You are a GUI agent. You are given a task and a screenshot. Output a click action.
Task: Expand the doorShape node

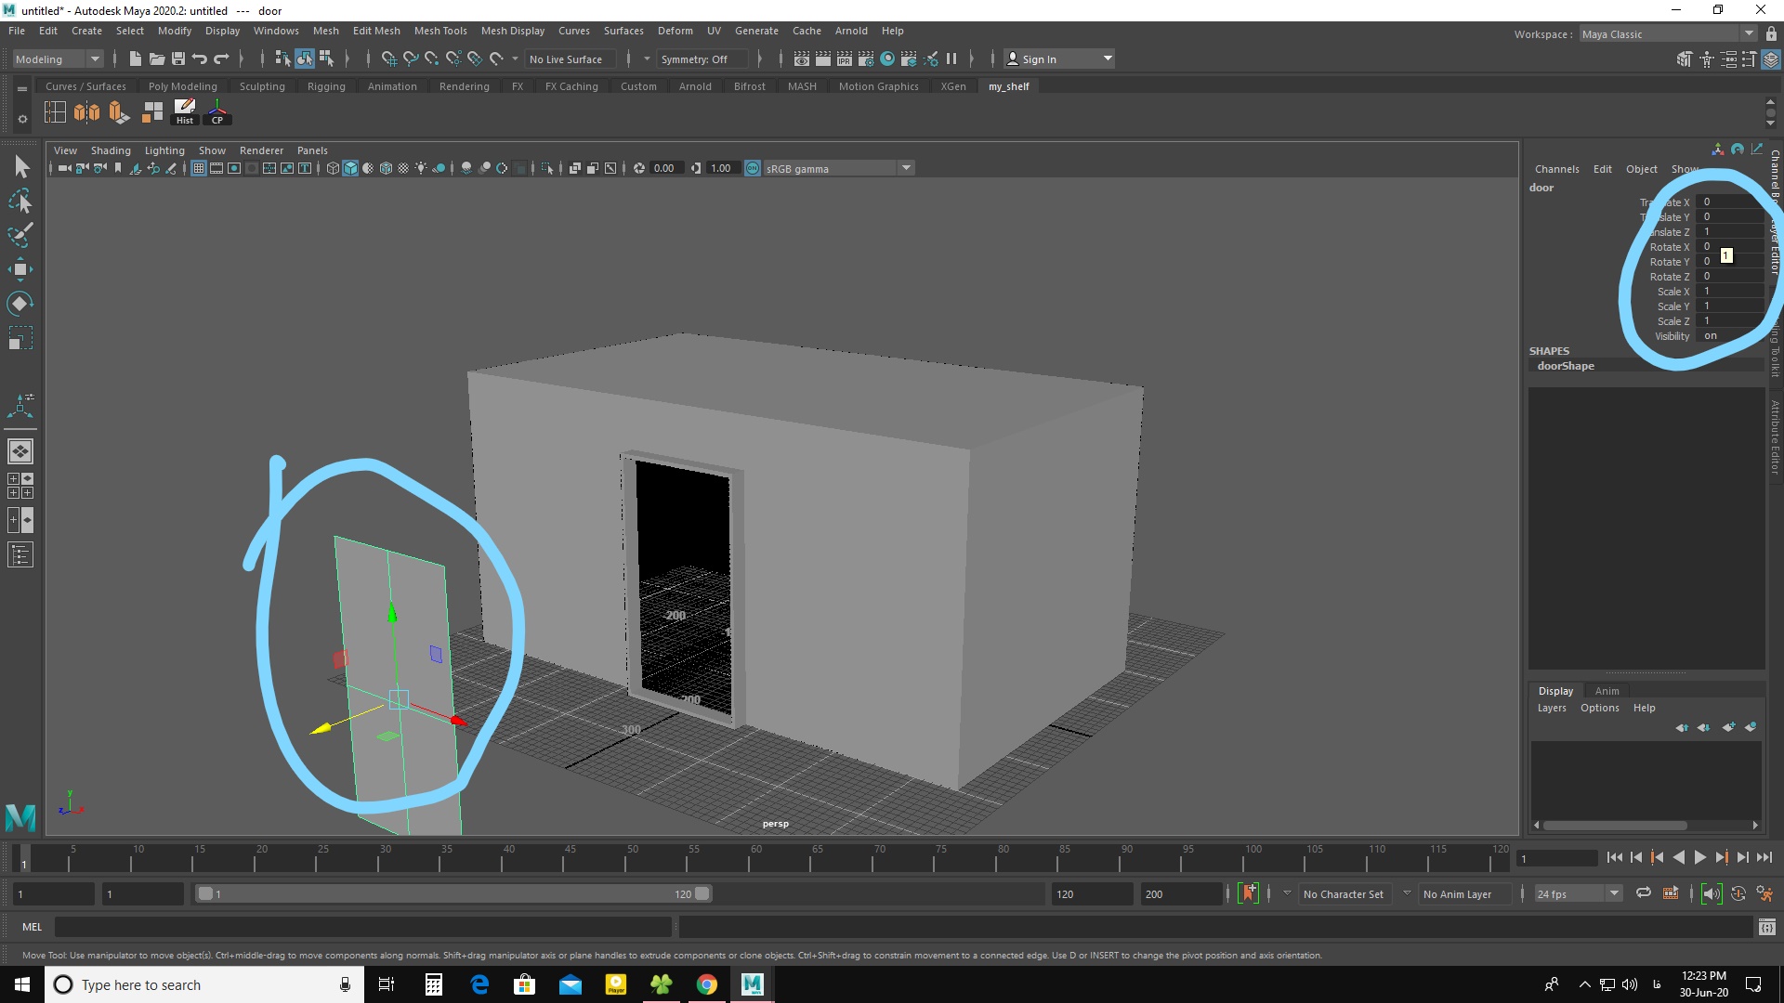(x=1568, y=365)
